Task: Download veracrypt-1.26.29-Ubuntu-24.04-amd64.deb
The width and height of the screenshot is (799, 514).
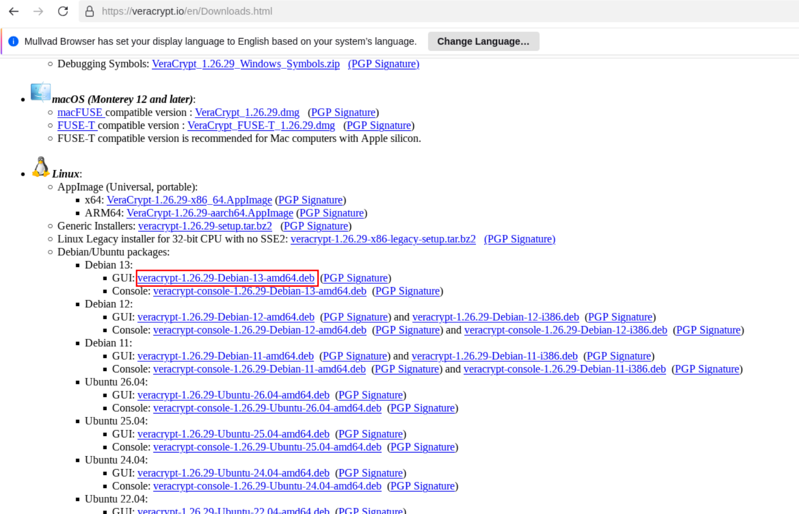Action: pos(233,473)
